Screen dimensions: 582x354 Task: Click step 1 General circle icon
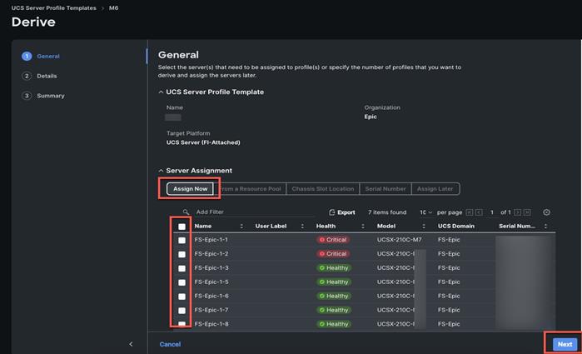point(27,56)
